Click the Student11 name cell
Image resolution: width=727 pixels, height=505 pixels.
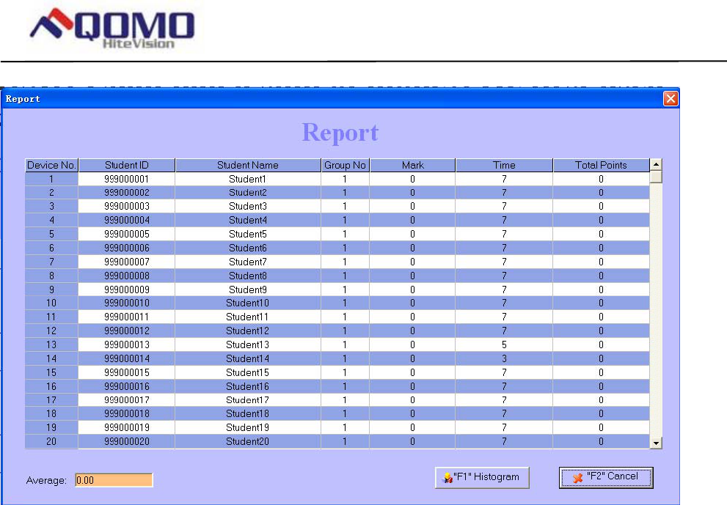(x=247, y=317)
